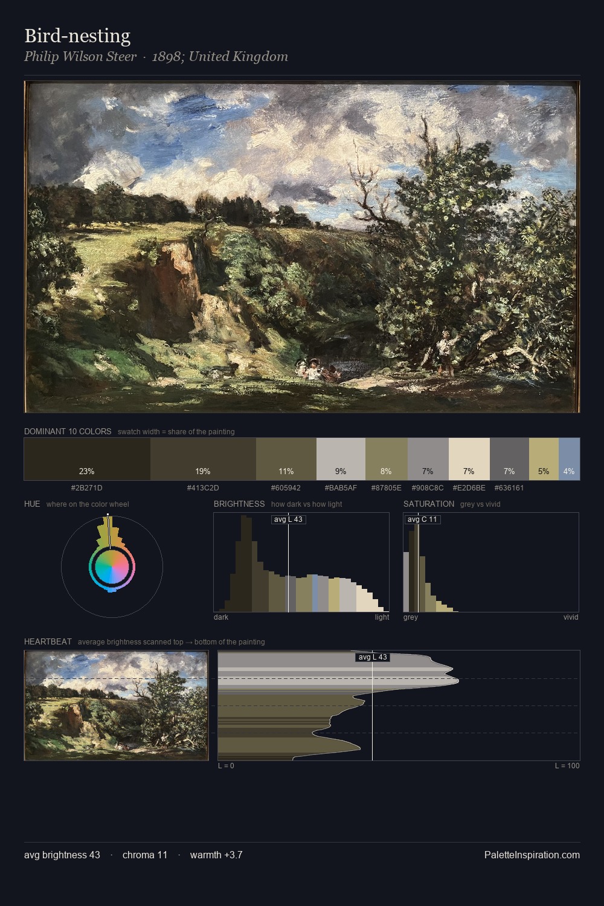
Task: Click the hue color wheel chart
Action: point(112,566)
